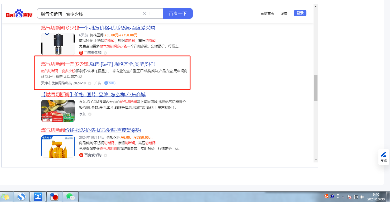The height and width of the screenshot is (202, 390).
Task: Expand dropdown next to 天津市优信网络科技 2024-10
Action: pyautogui.click(x=90, y=83)
